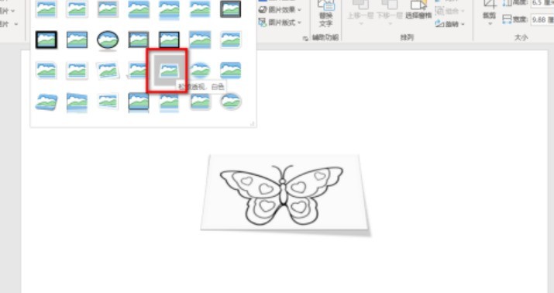Click the 下移一层 send backward button
The height and width of the screenshot is (293, 554).
click(x=390, y=11)
